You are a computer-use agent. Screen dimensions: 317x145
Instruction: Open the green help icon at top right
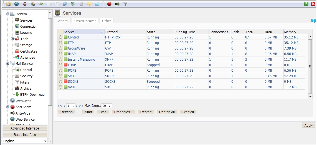tap(306, 4)
